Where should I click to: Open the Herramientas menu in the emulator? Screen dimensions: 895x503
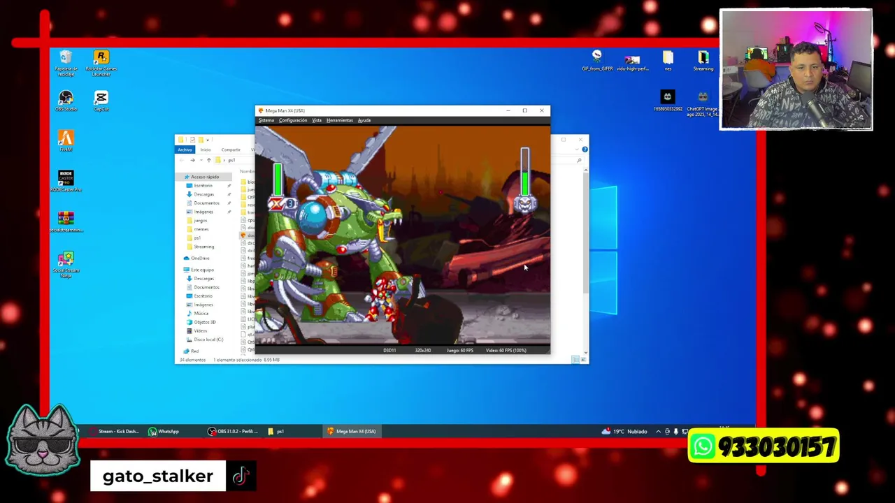coord(340,120)
